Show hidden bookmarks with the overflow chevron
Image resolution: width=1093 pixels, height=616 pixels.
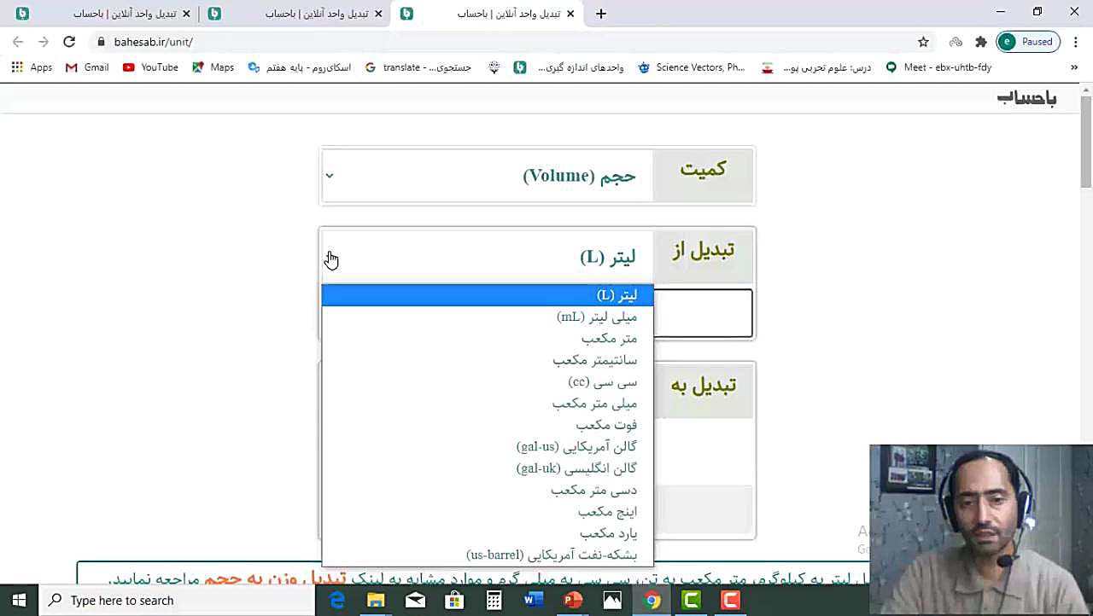pos(1074,67)
